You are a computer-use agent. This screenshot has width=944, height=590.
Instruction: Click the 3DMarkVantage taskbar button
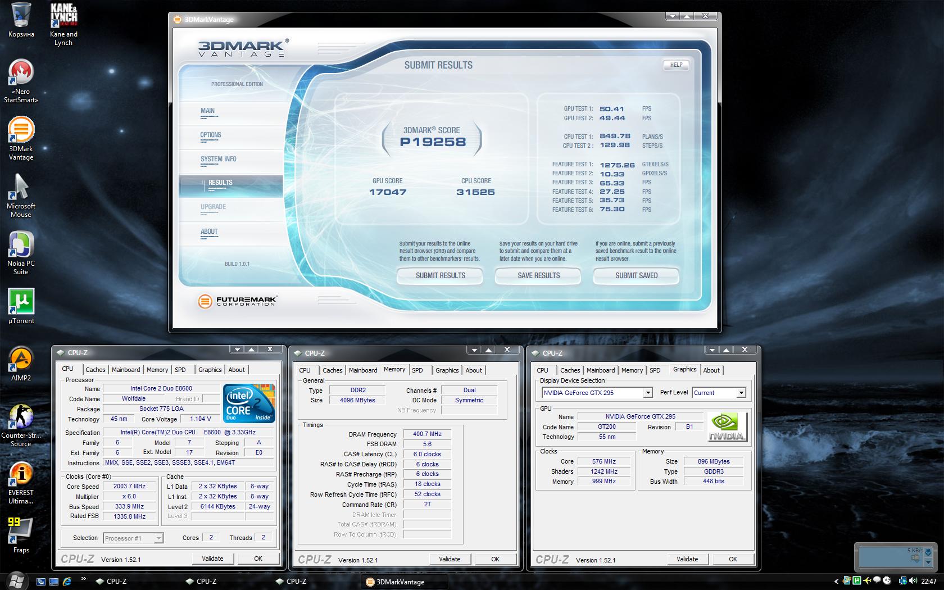coord(405,582)
